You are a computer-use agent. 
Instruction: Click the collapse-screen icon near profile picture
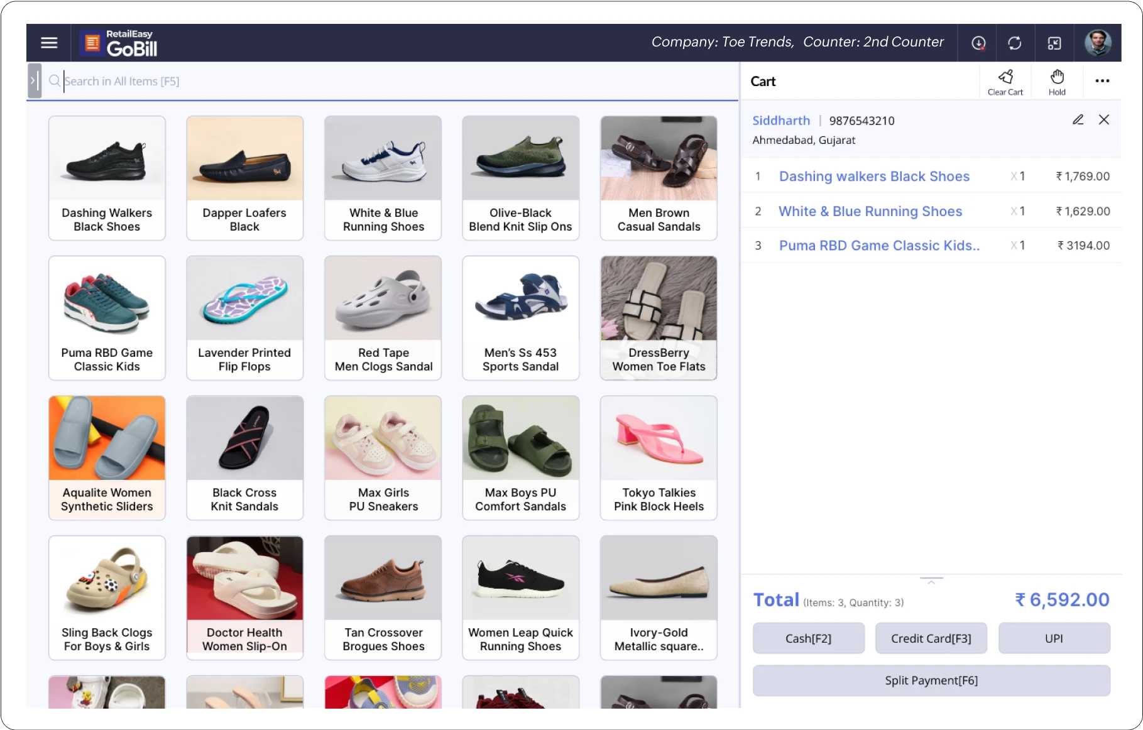pyautogui.click(x=1054, y=42)
